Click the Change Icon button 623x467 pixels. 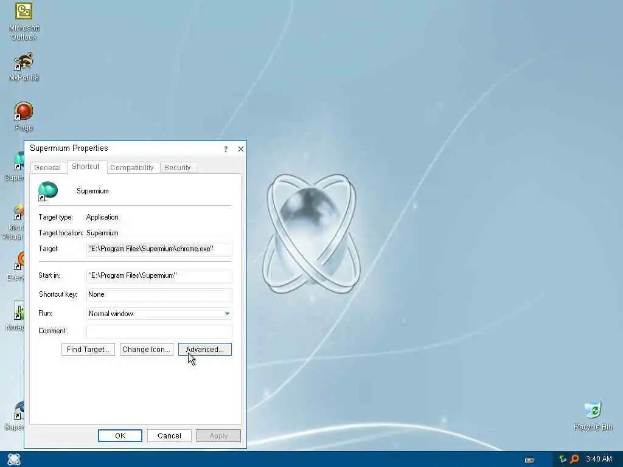(146, 350)
